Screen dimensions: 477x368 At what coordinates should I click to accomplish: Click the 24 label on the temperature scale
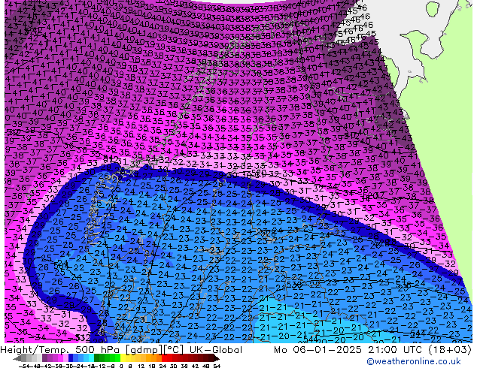pos(163,366)
